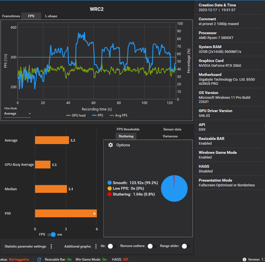
Task: Open the stuttering Options gear icon
Action: (x=111, y=145)
